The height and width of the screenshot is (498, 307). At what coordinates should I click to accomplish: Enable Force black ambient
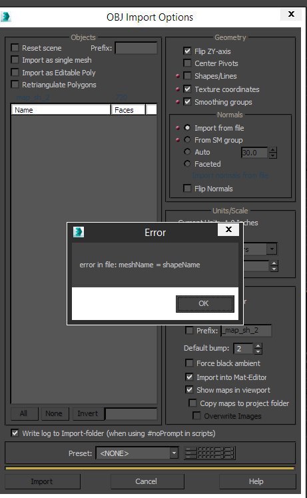(189, 363)
